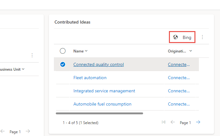Open the Connected quality control link
Screen dimensions: 220x136
tap(98, 64)
